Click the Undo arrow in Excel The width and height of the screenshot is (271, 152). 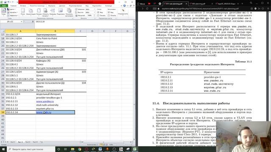(x=8, y=2)
